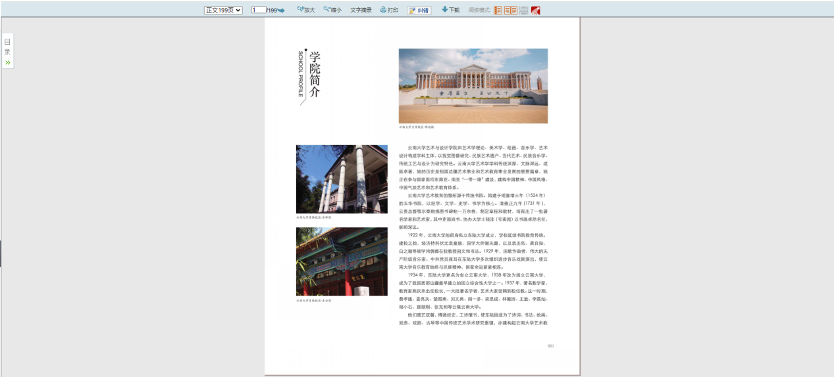Click the main campus building photo
Screen dimensions: 834x377
(x=473, y=86)
